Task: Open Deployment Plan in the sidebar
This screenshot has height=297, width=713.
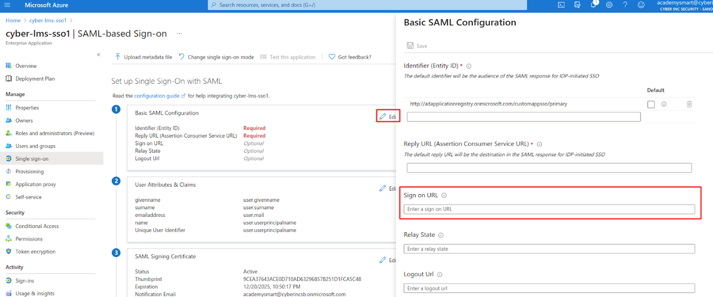Action: click(x=35, y=79)
